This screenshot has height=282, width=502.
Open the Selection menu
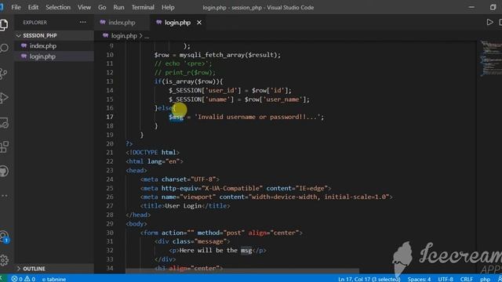click(x=58, y=7)
